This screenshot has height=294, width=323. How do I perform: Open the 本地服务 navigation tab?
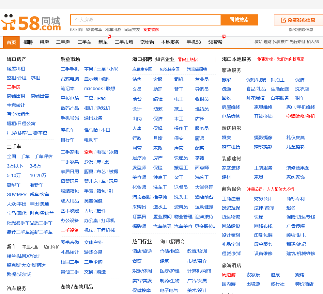(x=170, y=42)
